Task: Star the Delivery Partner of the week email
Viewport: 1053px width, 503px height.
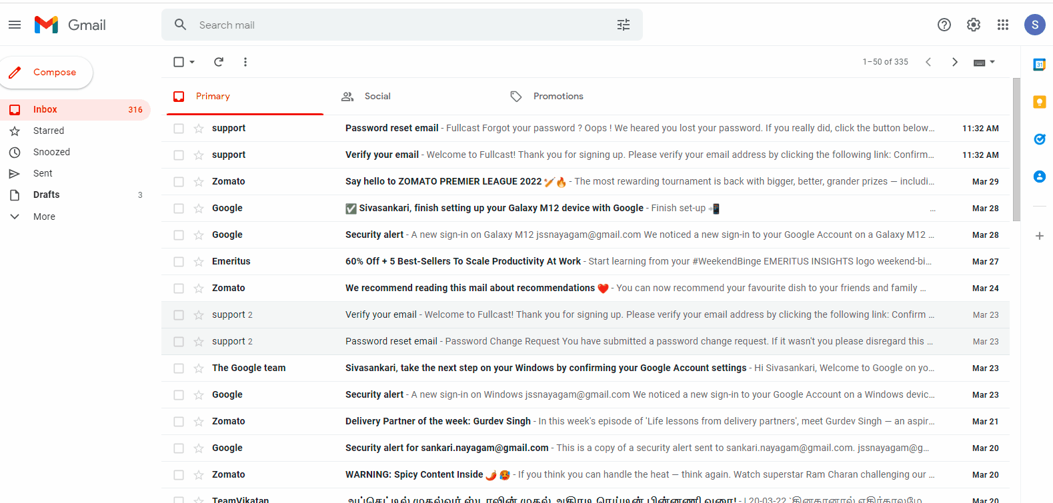Action: click(x=199, y=422)
